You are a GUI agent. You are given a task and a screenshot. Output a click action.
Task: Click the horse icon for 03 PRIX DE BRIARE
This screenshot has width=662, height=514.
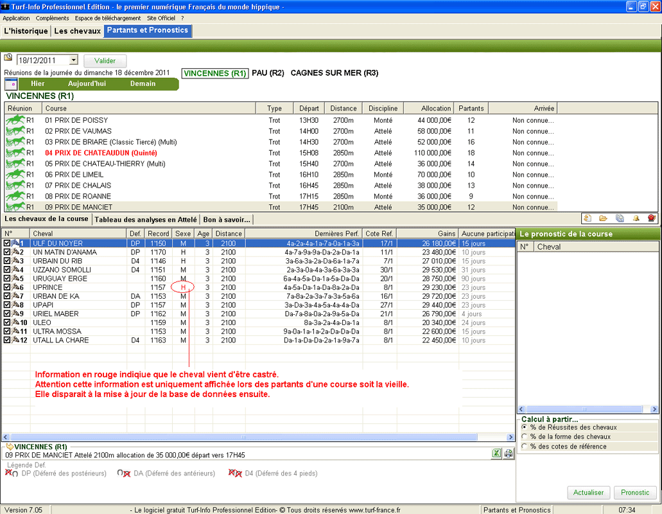point(15,142)
